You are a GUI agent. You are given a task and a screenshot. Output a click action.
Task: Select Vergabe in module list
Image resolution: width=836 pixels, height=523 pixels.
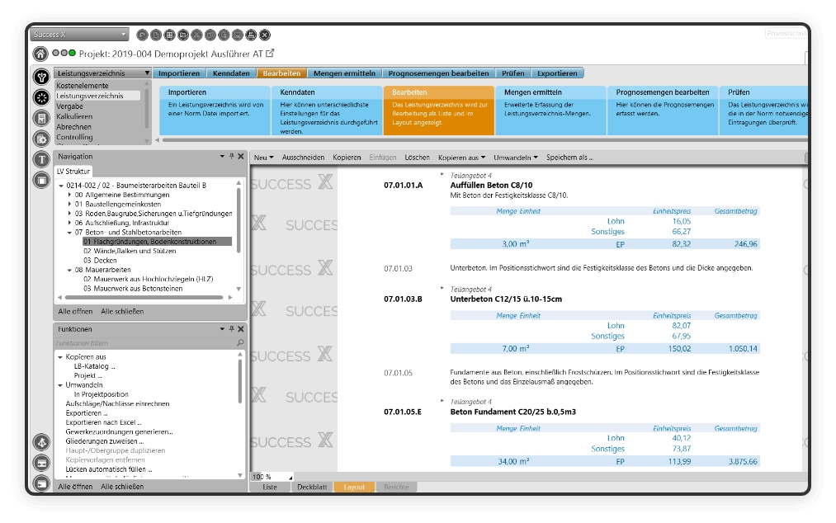70,106
